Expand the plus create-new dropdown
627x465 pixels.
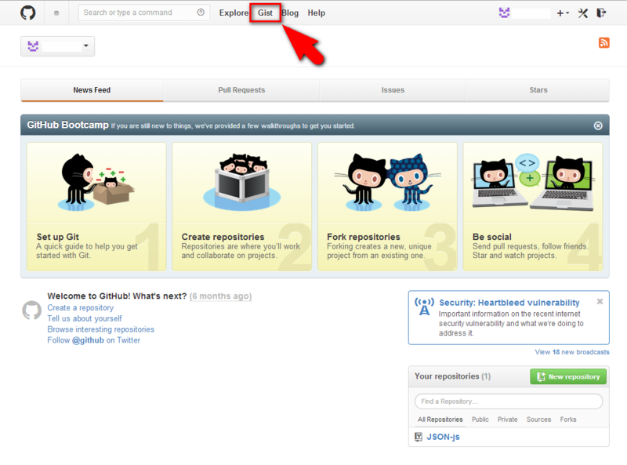(x=563, y=13)
